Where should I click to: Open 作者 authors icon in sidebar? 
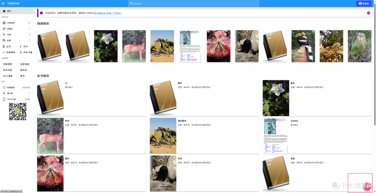pyautogui.click(x=4, y=35)
